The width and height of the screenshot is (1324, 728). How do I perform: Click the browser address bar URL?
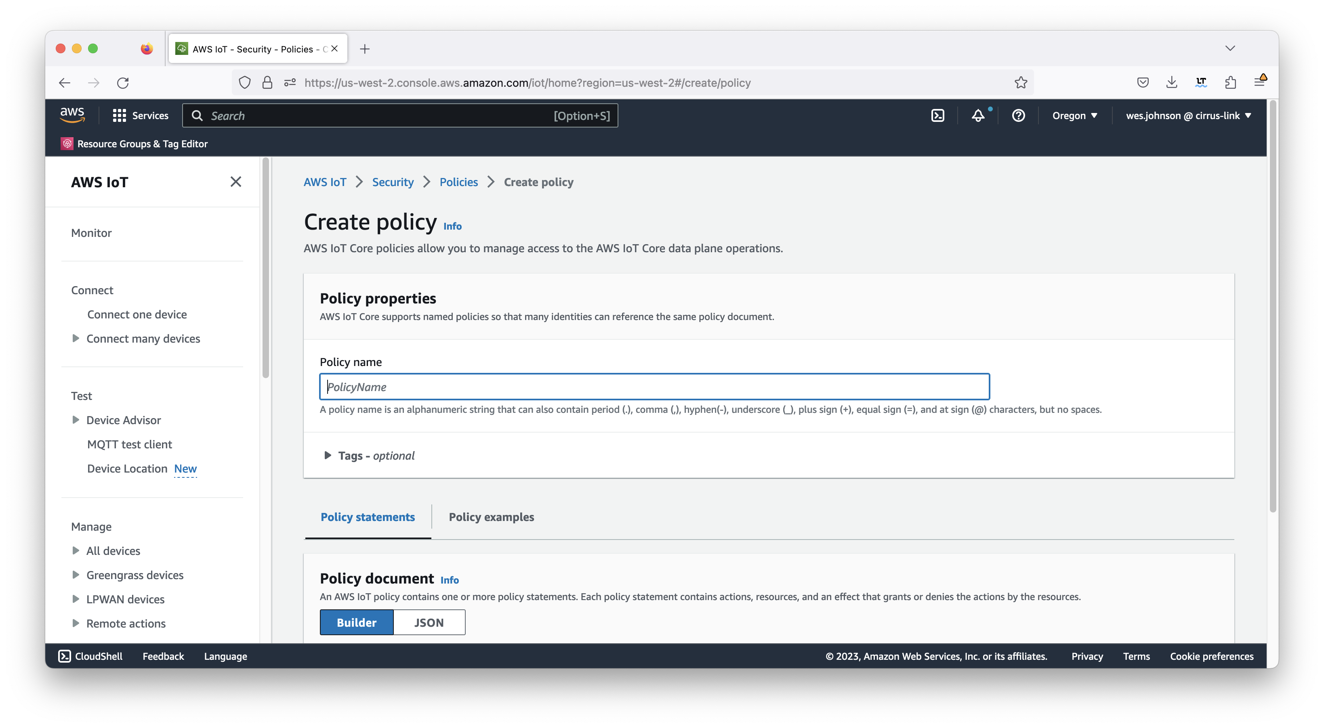527,83
